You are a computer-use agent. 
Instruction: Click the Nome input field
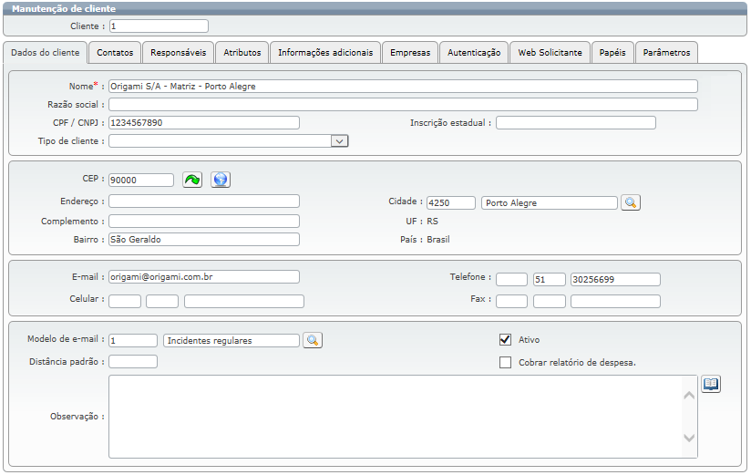(403, 87)
